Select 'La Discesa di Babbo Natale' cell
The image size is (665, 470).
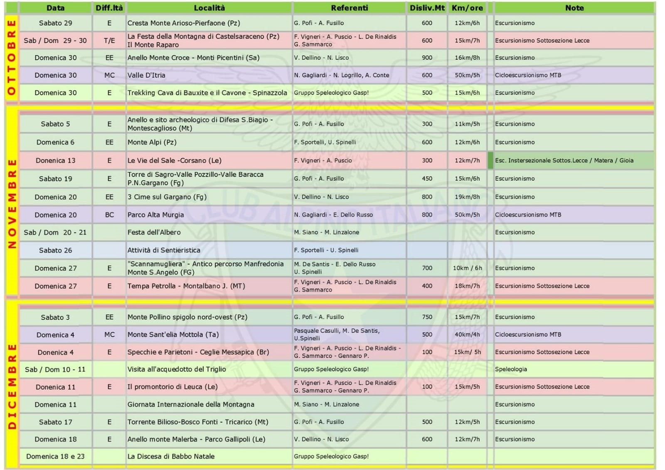(209, 456)
